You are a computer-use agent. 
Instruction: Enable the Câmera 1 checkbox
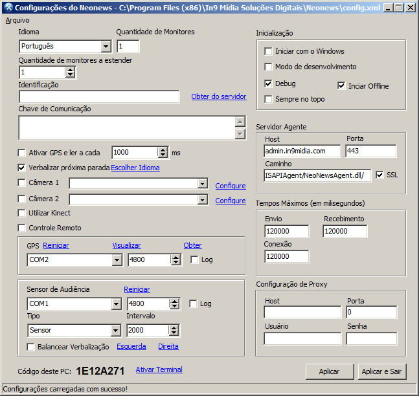coord(21,182)
